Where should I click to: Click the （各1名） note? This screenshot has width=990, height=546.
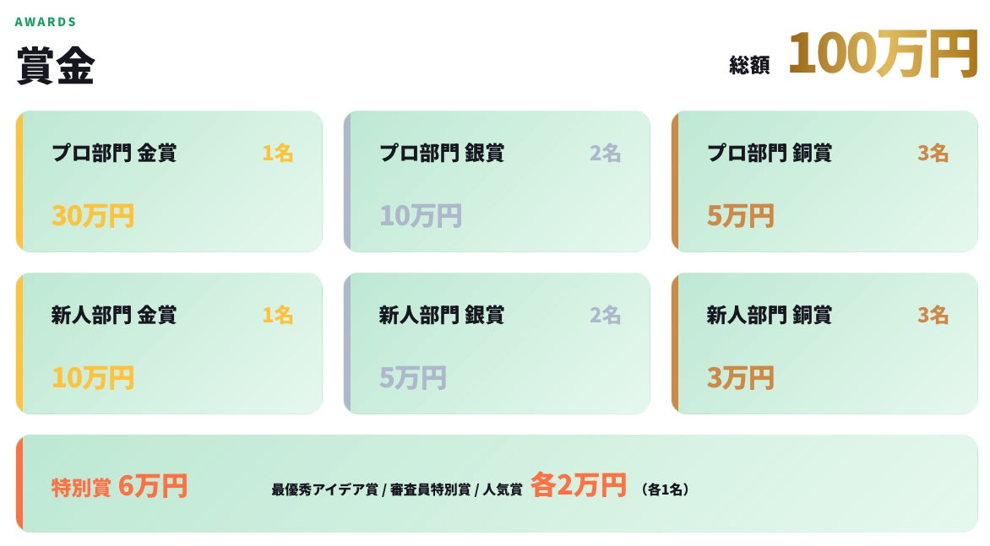click(665, 489)
